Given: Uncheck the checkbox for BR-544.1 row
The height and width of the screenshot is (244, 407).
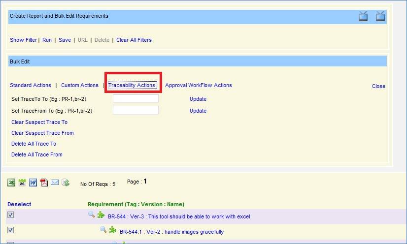Looking at the screenshot, I should click(x=11, y=230).
